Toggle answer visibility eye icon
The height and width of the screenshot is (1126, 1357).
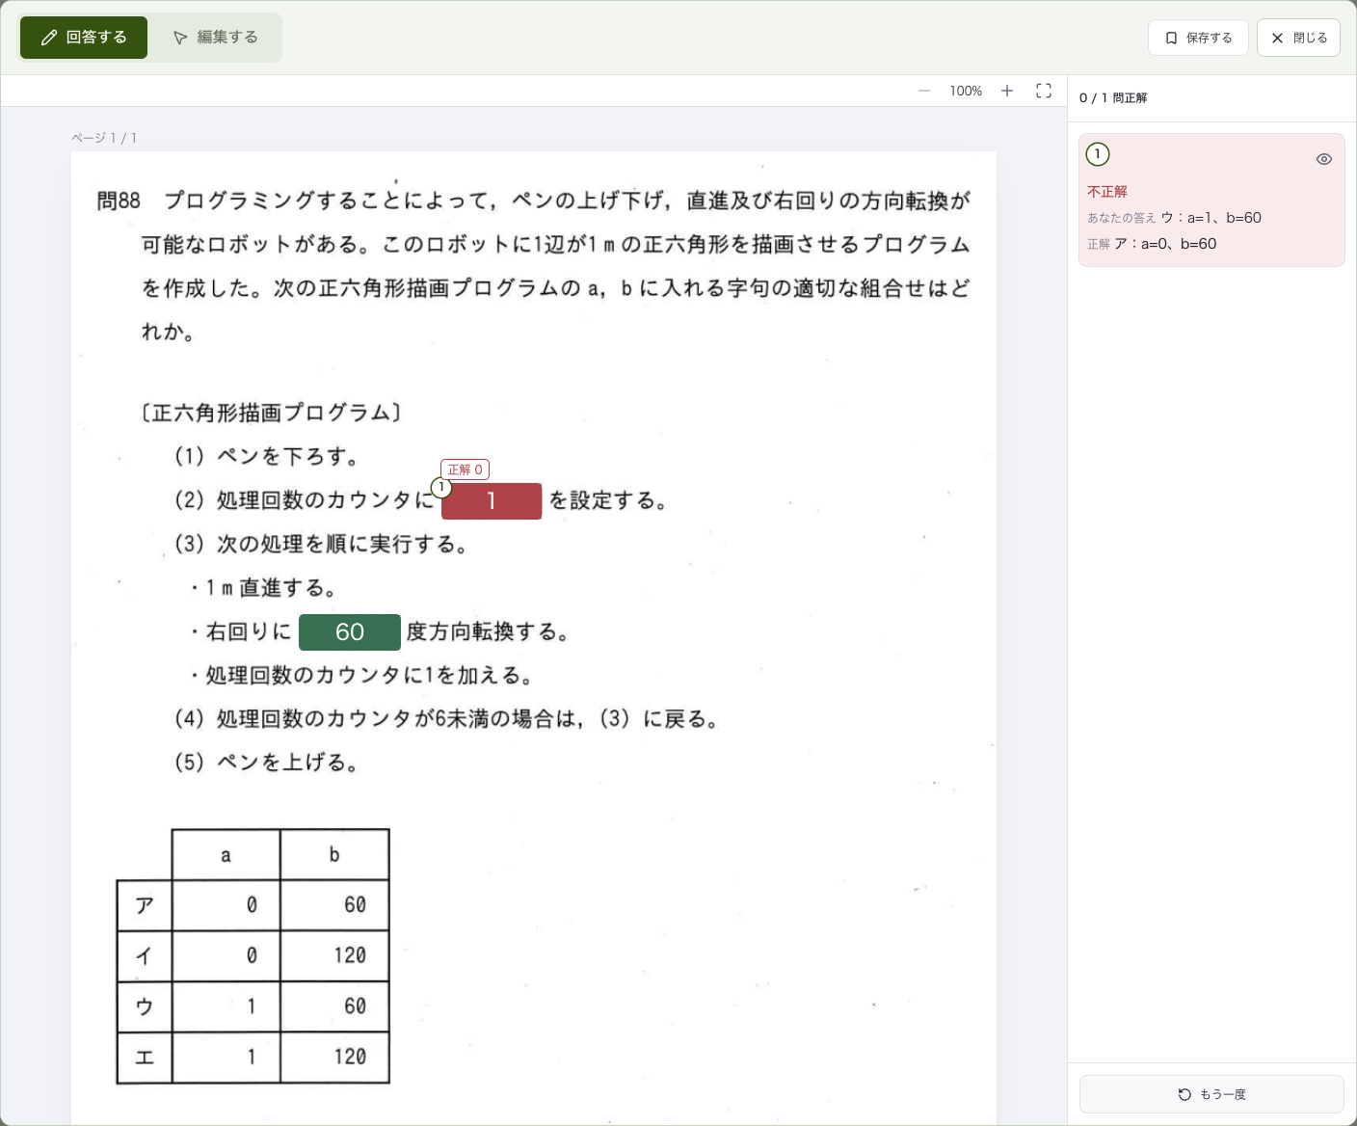(1324, 159)
